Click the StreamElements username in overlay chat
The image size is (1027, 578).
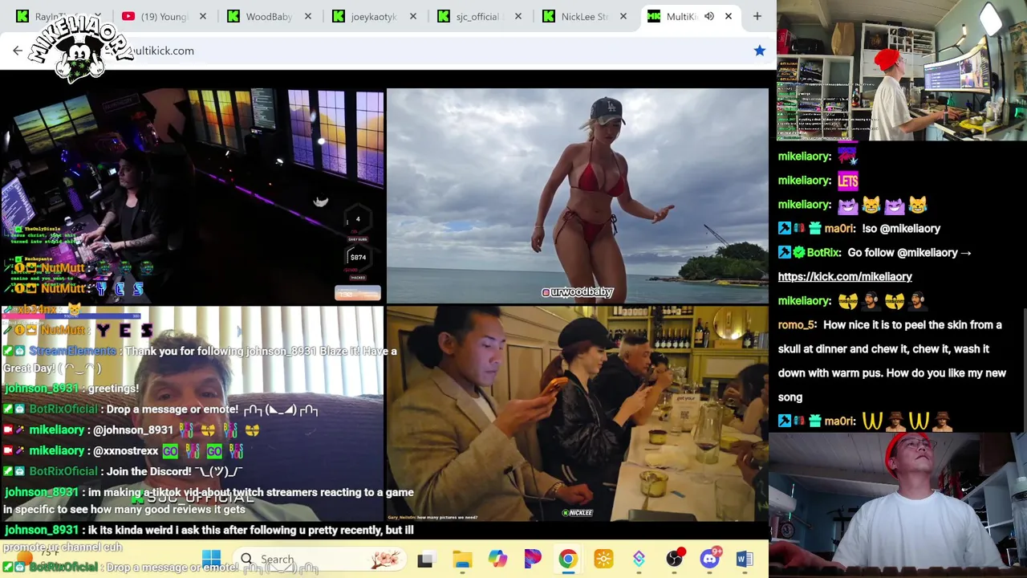coord(72,351)
